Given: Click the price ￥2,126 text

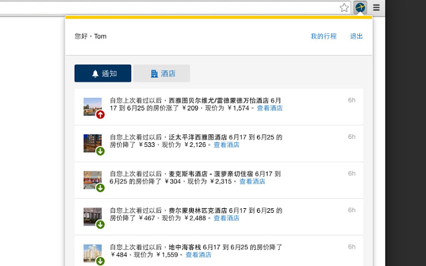Looking at the screenshot, I should coord(195,145).
